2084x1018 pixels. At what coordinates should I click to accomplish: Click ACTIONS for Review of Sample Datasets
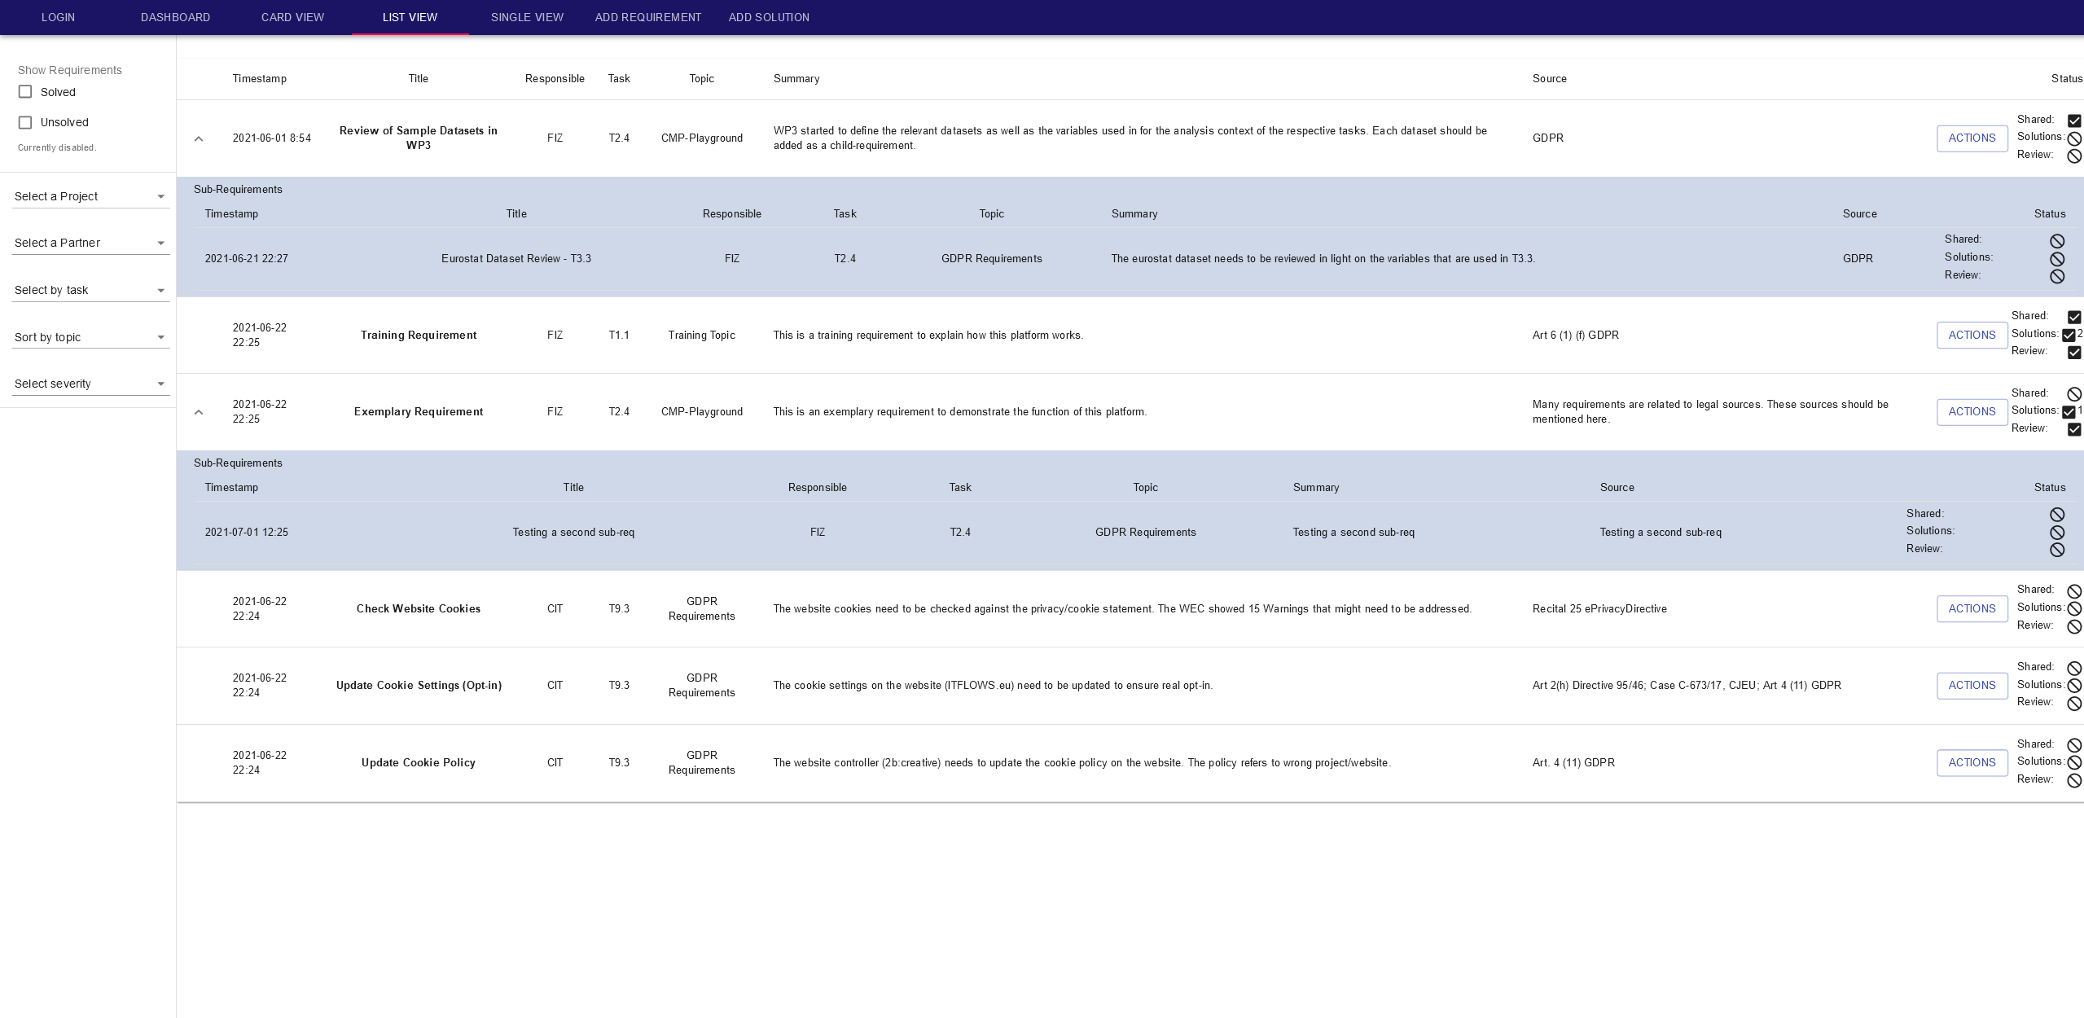tap(1972, 138)
